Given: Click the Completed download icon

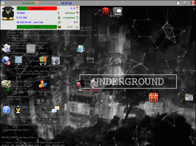Looking at the screenshot, I should point(77,17).
